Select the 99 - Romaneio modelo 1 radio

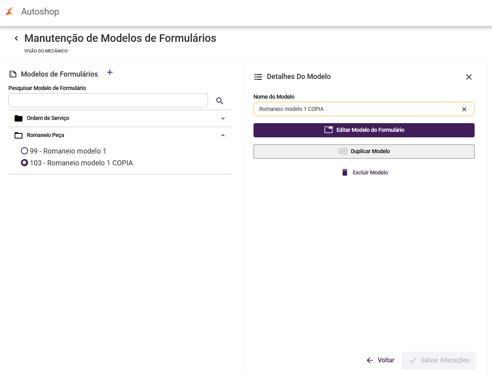[x=24, y=151]
